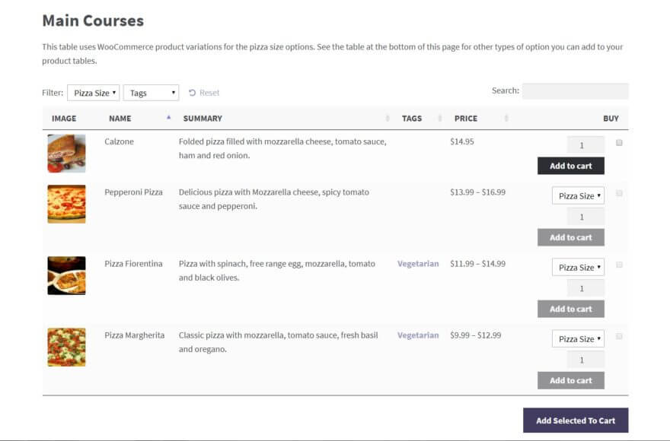Check the Pizza Margherita selection box
The image size is (670, 441).
coord(621,338)
